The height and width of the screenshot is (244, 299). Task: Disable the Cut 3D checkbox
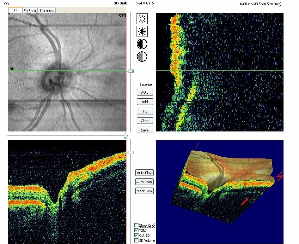136,235
